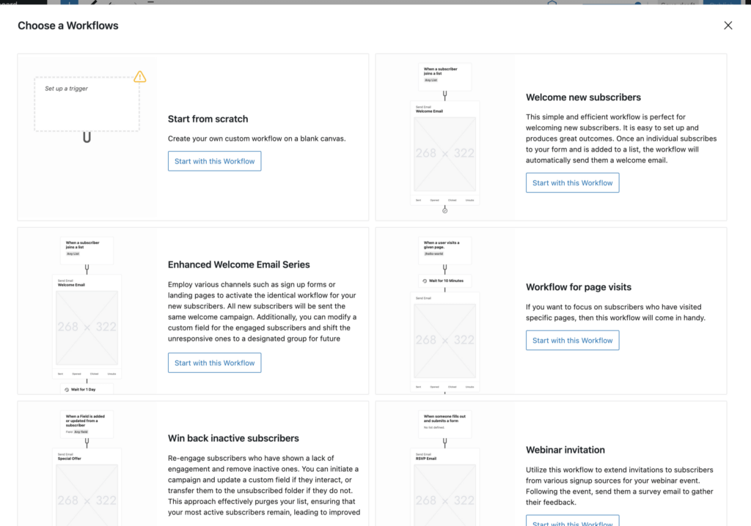The image size is (751, 526).
Task: Start with the Enhanced Welcome Email Series workflow
Action: click(x=214, y=363)
